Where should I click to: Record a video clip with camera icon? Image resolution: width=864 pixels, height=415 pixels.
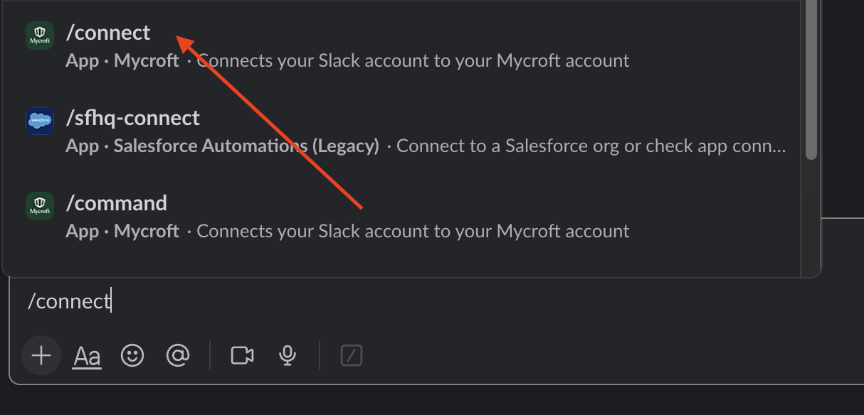click(x=243, y=355)
